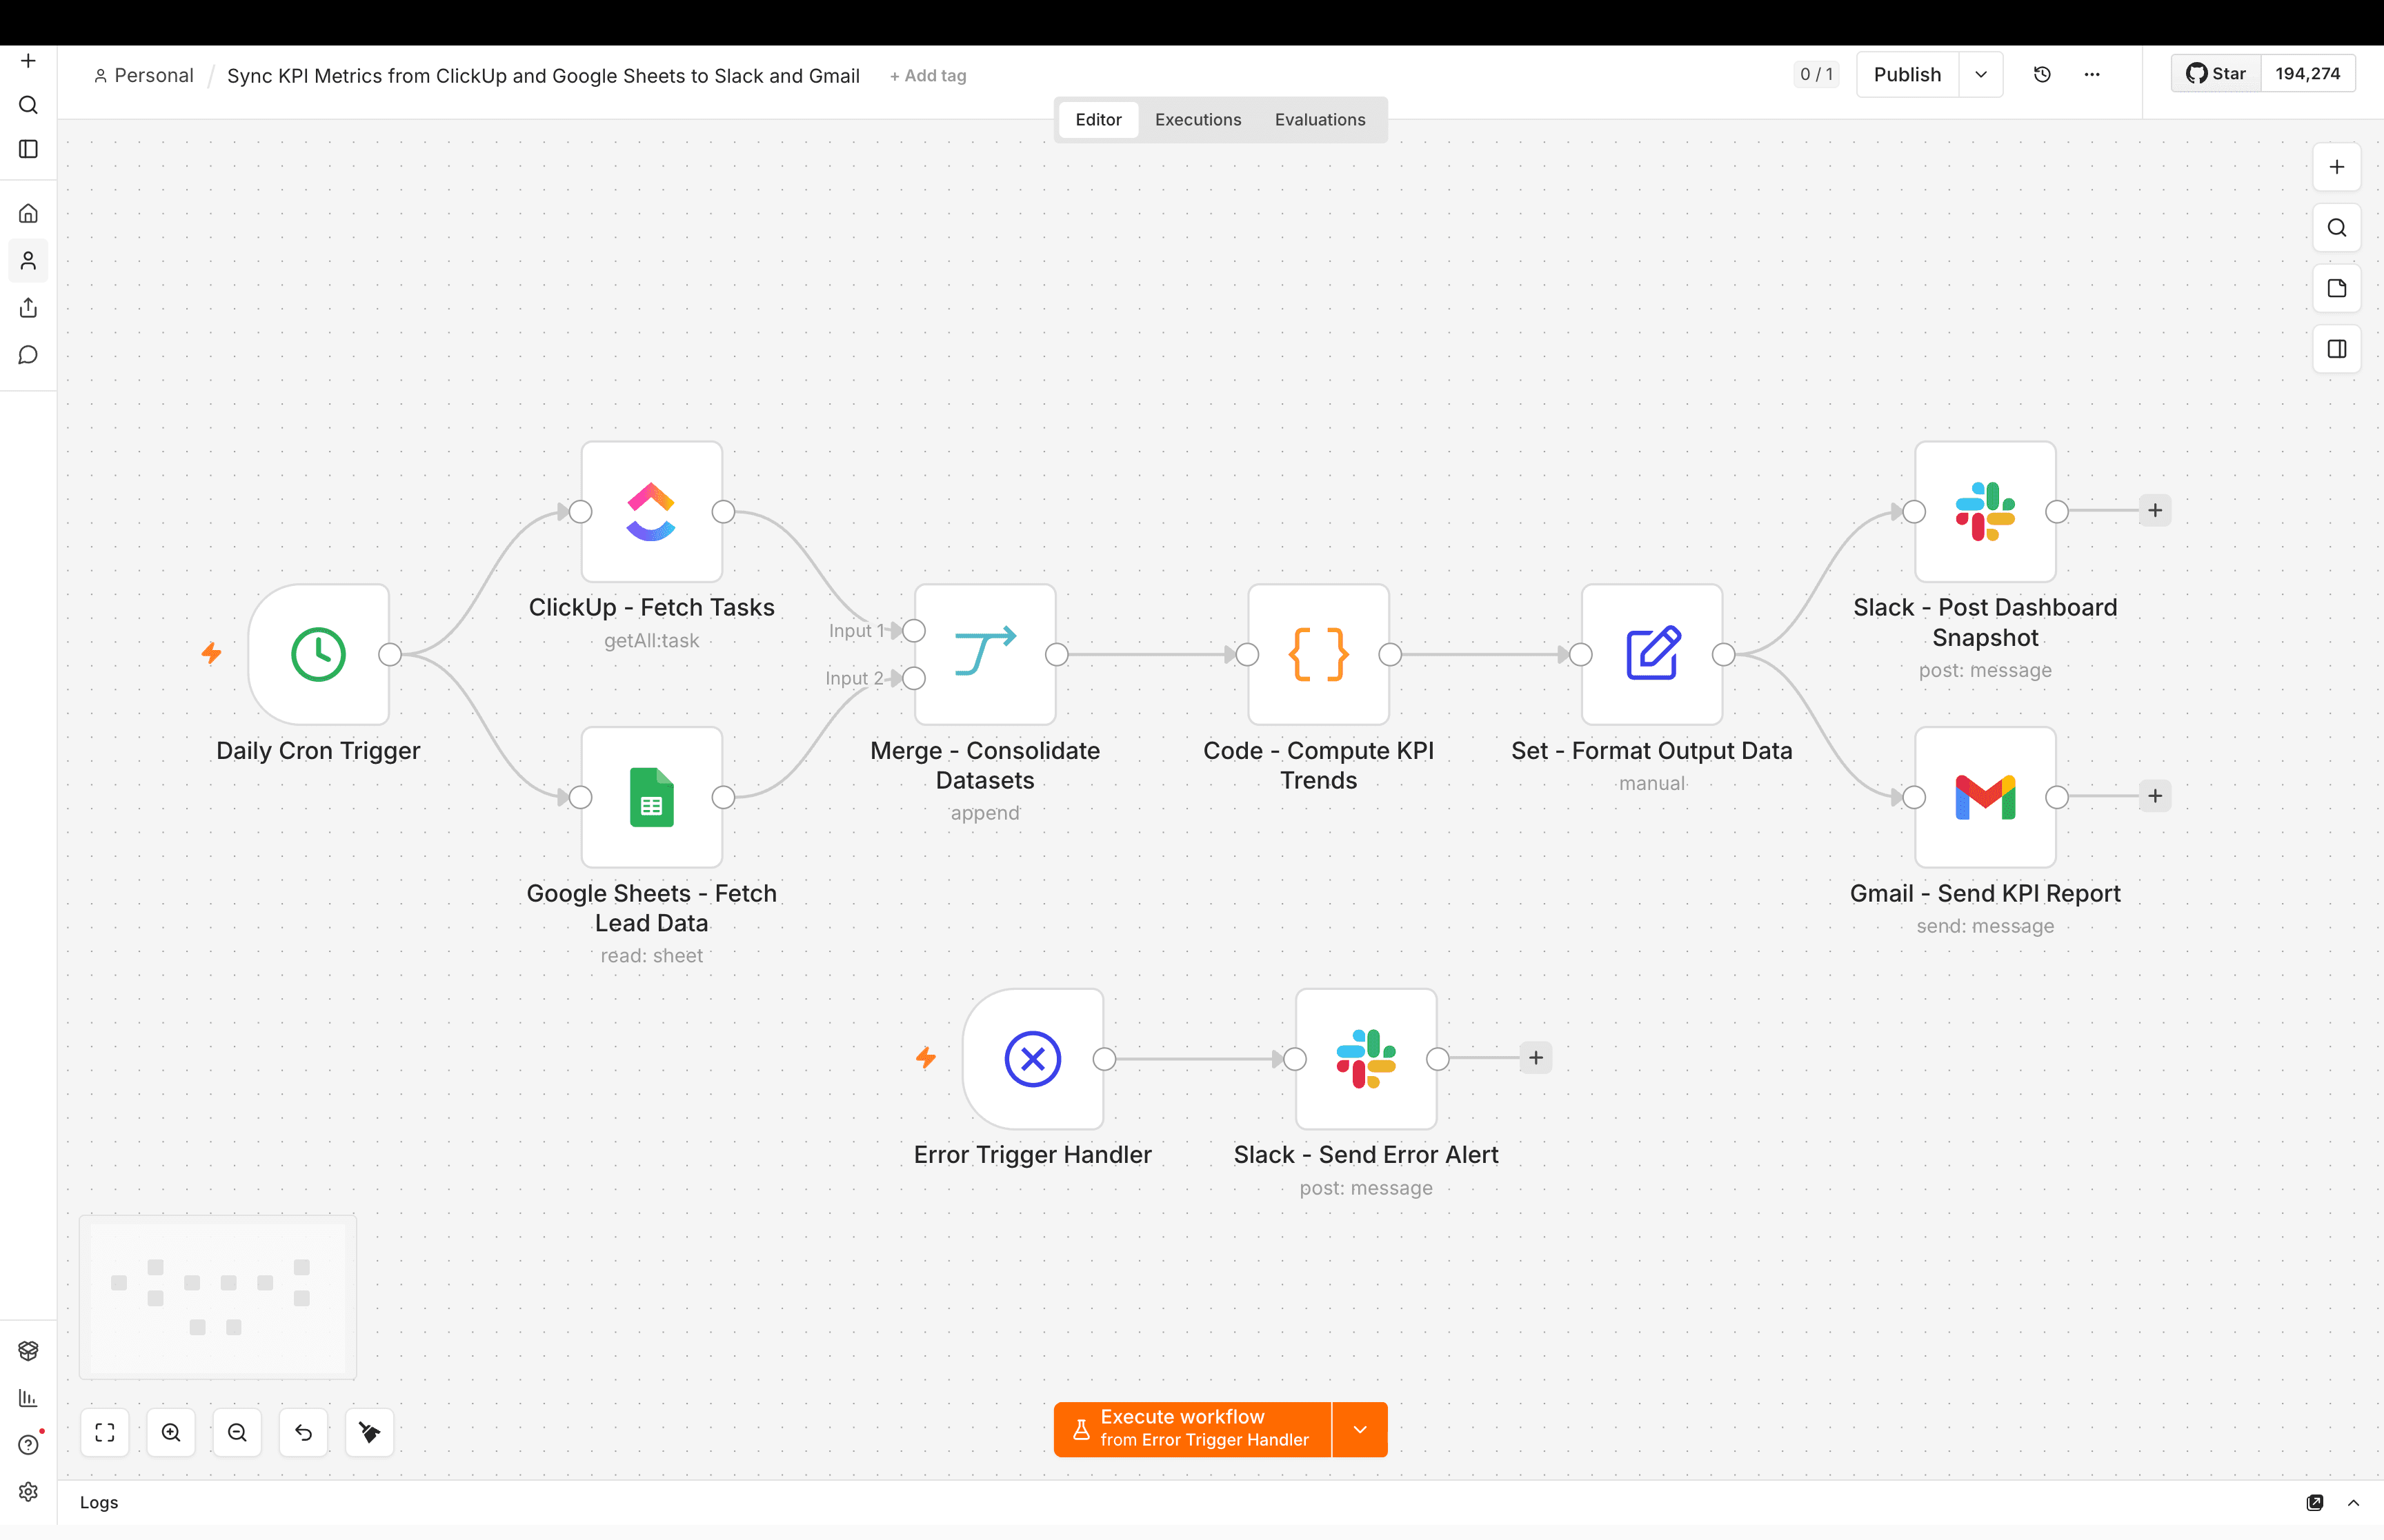Switch to the Evaluations tab

[x=1320, y=119]
